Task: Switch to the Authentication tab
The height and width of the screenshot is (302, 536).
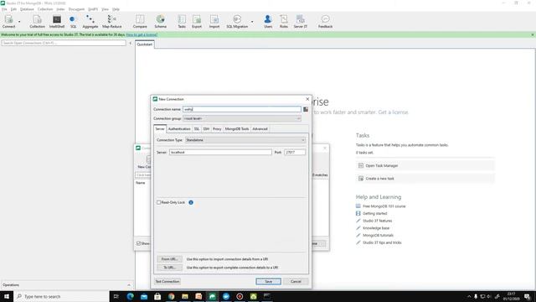Action: click(179, 128)
